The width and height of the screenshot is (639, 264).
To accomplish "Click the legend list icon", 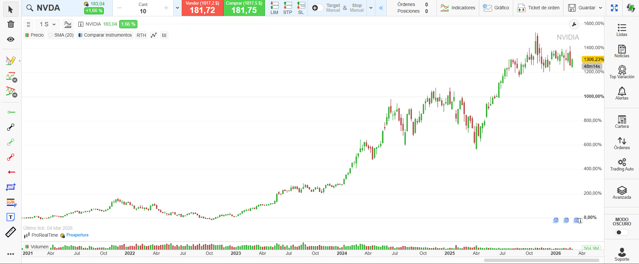I will tap(164, 35).
